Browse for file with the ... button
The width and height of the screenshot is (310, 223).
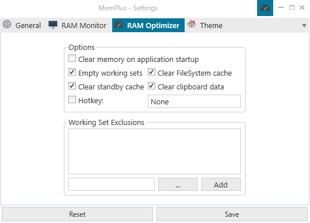tap(178, 185)
